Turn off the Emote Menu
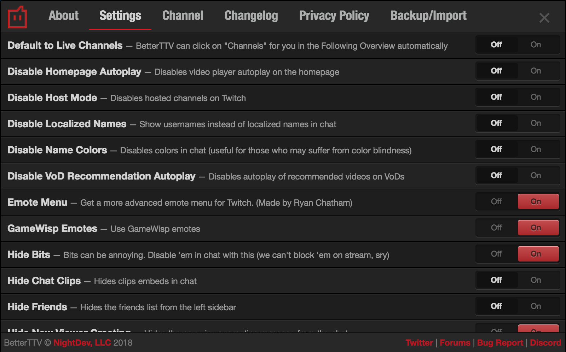566x352 pixels. point(496,201)
